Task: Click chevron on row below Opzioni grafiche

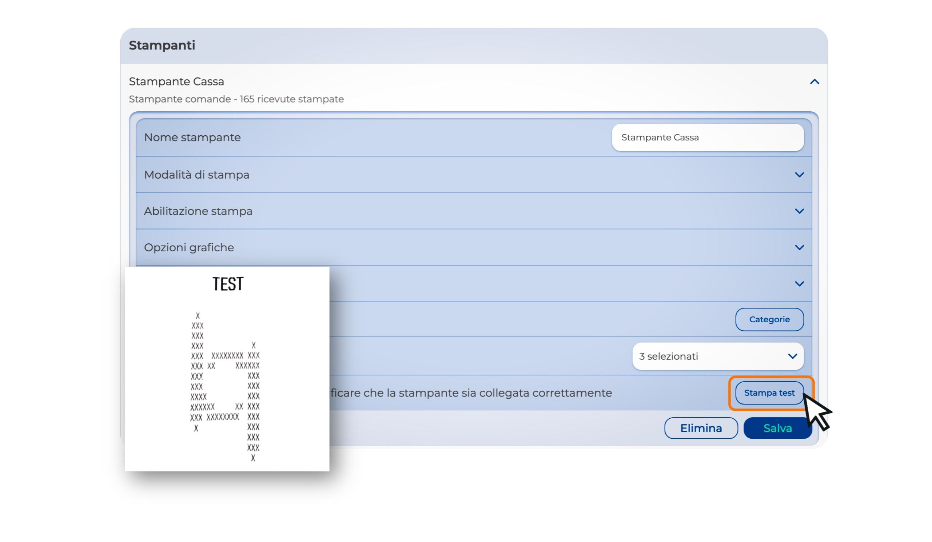Action: pyautogui.click(x=799, y=284)
